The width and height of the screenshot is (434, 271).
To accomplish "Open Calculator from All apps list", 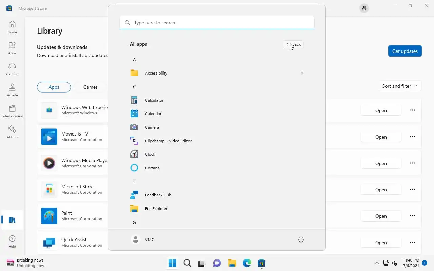I will point(217,100).
